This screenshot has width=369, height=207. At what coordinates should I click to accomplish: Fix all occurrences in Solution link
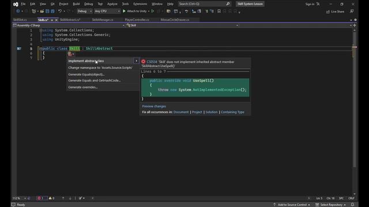(x=212, y=112)
